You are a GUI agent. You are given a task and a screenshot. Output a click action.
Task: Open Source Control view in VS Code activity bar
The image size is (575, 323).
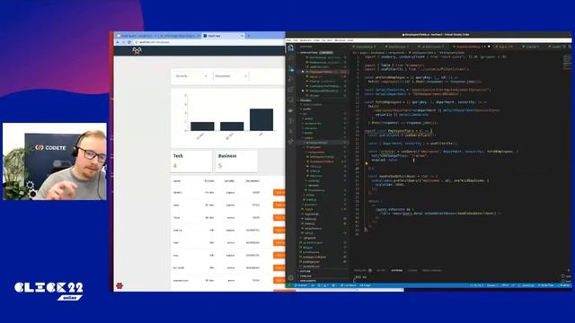tap(291, 69)
